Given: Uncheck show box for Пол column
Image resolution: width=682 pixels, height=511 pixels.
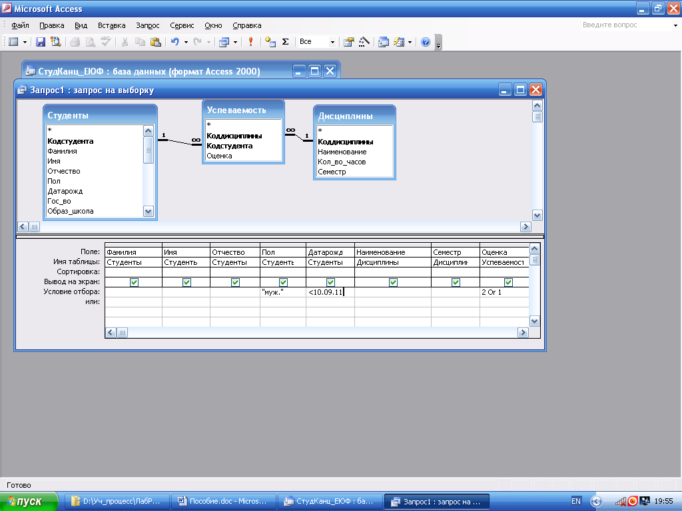Looking at the screenshot, I should click(x=283, y=282).
